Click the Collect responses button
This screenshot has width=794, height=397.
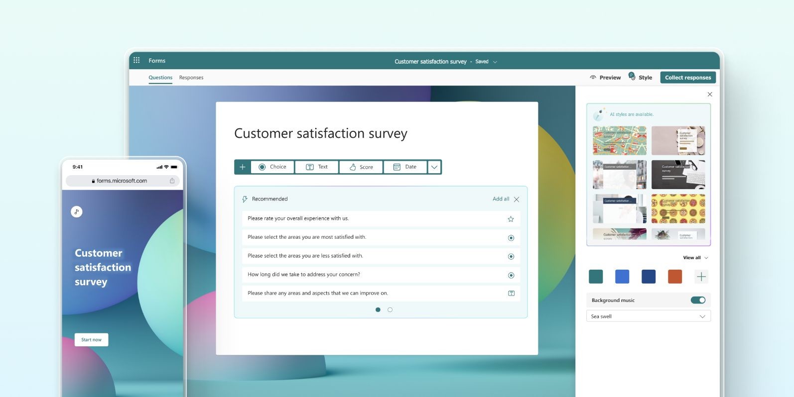click(x=687, y=78)
